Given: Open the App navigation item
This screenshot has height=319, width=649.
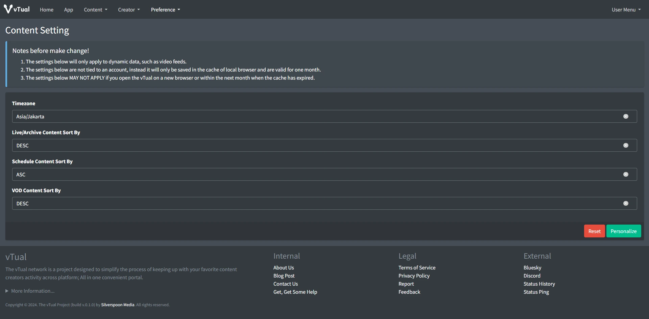Looking at the screenshot, I should click(69, 10).
